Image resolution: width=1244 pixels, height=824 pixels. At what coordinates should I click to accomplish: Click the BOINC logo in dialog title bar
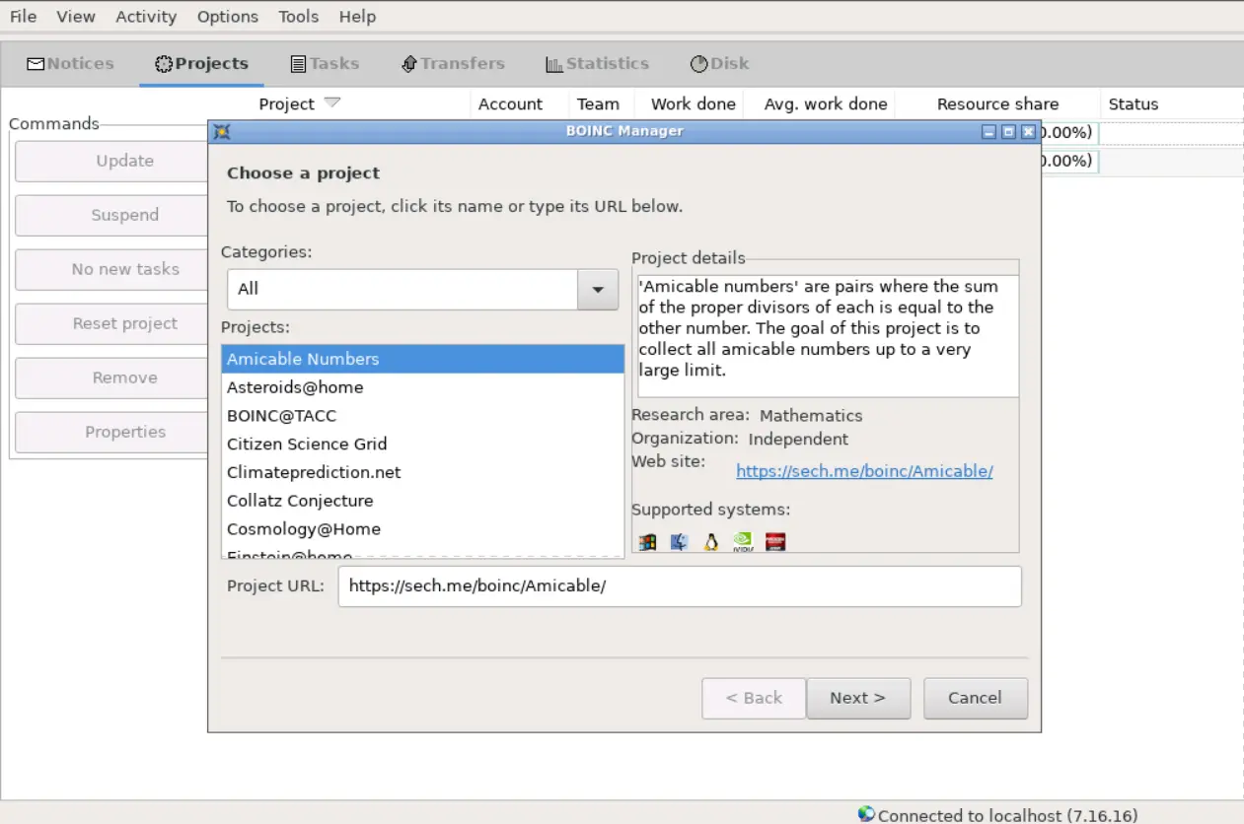(x=222, y=131)
